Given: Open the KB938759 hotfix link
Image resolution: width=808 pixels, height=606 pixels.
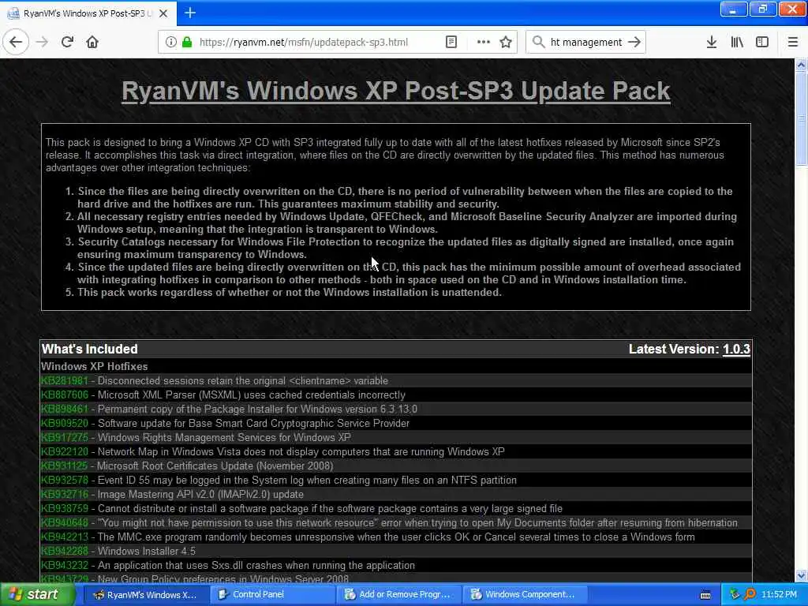Looking at the screenshot, I should click(x=65, y=509).
